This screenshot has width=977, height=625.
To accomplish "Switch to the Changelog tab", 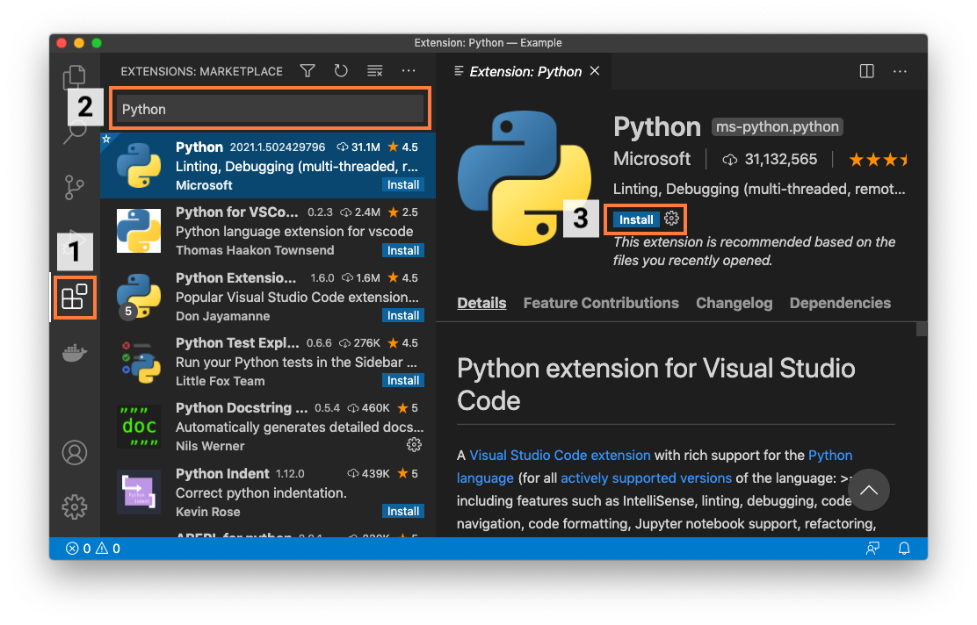I will pyautogui.click(x=734, y=303).
